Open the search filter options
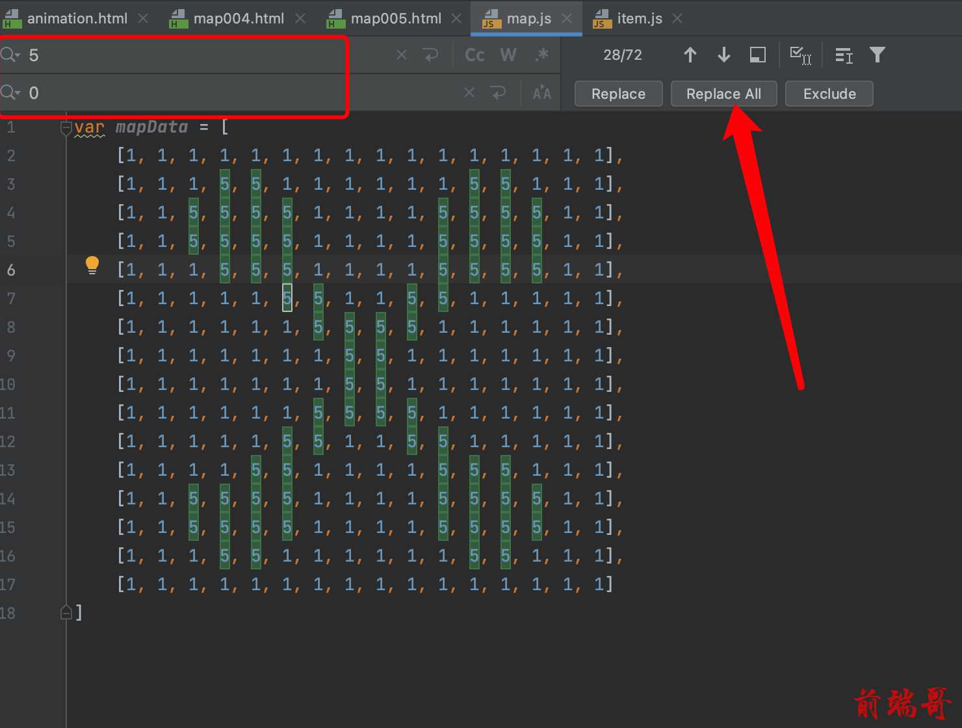The width and height of the screenshot is (962, 728). [x=877, y=55]
